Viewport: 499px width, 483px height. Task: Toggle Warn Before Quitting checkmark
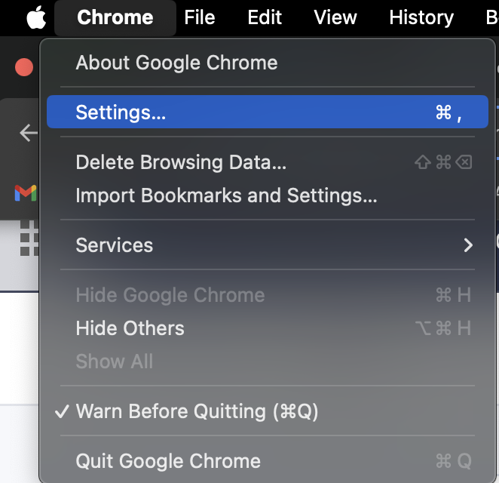point(61,411)
